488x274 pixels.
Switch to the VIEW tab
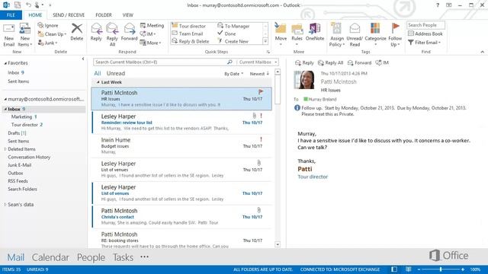127,15
